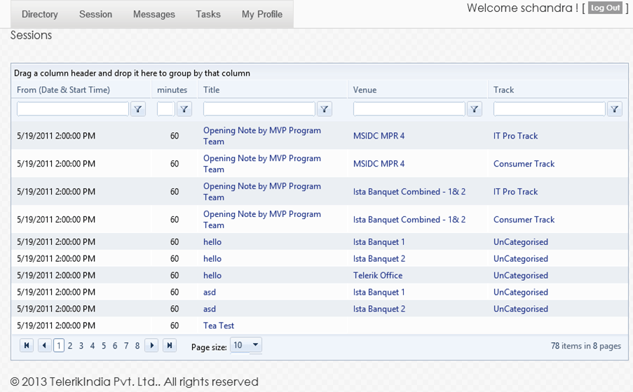Expand the Page size dropdown
The image size is (633, 392).
click(255, 345)
